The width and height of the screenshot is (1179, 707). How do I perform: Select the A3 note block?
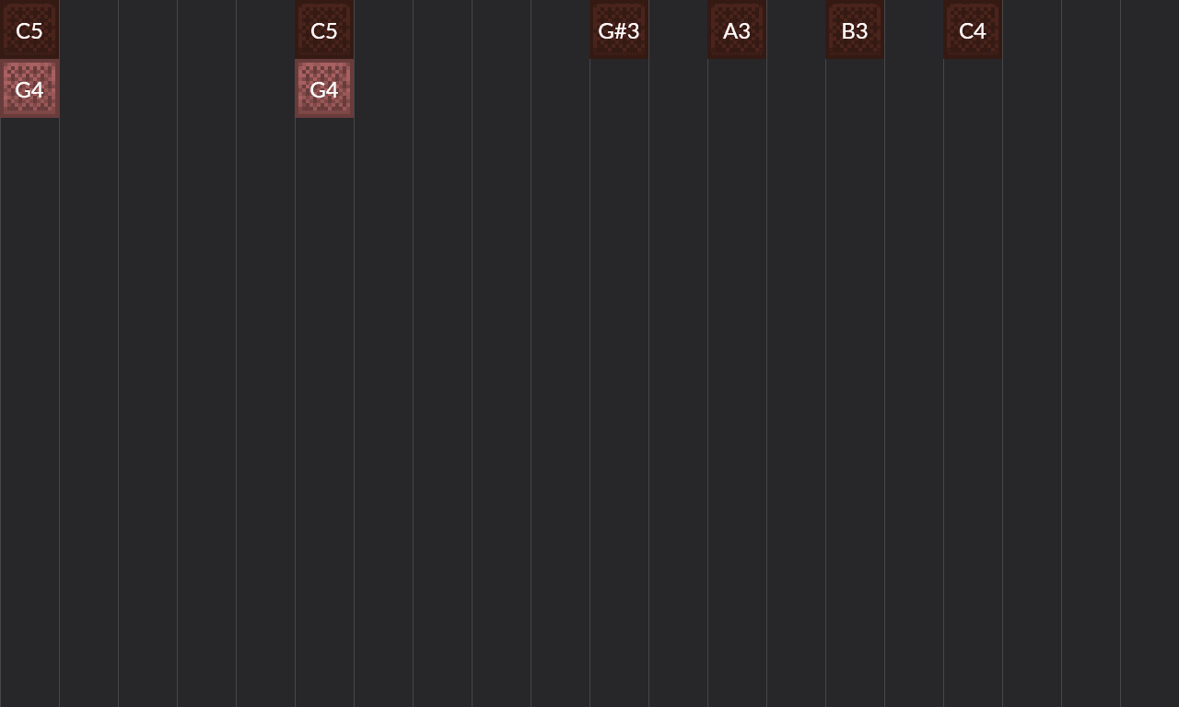737,29
